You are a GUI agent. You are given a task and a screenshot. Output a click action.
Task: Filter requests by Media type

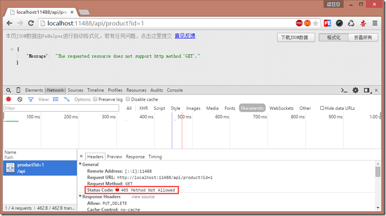point(212,108)
